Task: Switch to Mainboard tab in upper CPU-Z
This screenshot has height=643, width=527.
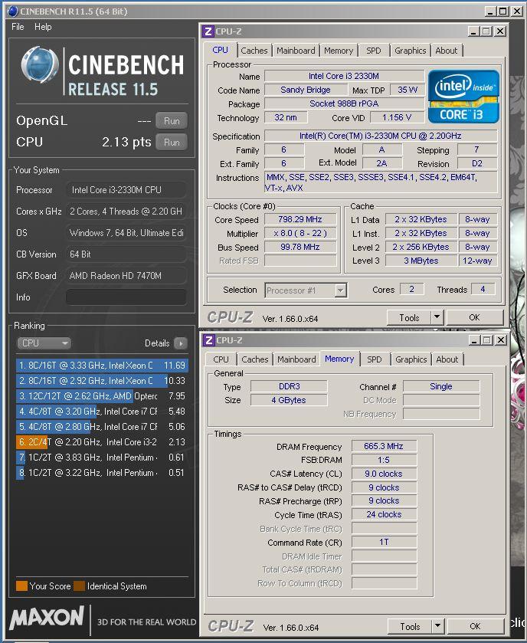Action: click(x=296, y=51)
